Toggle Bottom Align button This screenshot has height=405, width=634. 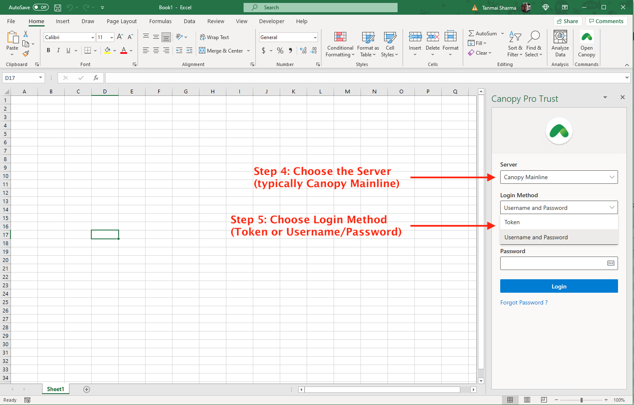pyautogui.click(x=166, y=37)
